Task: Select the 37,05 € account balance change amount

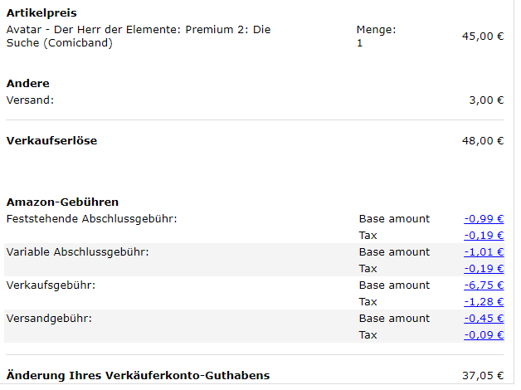Action: [x=483, y=376]
